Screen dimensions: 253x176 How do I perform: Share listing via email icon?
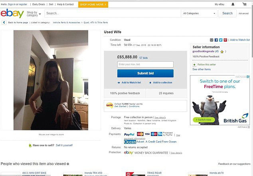coord(211,40)
